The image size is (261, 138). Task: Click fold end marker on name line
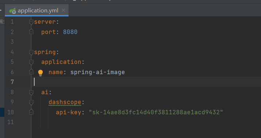pos(31,72)
